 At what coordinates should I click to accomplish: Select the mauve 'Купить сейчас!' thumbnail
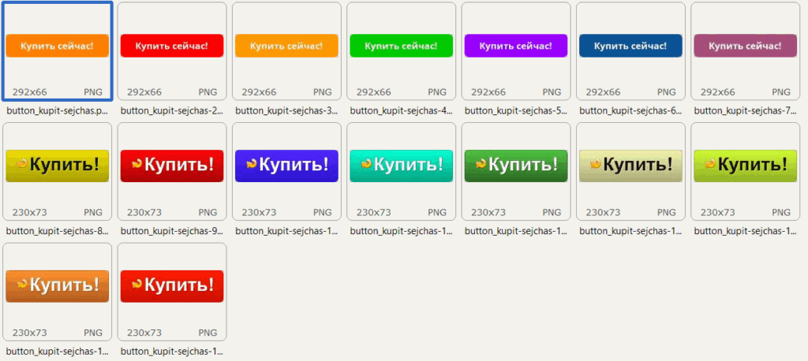coord(745,46)
